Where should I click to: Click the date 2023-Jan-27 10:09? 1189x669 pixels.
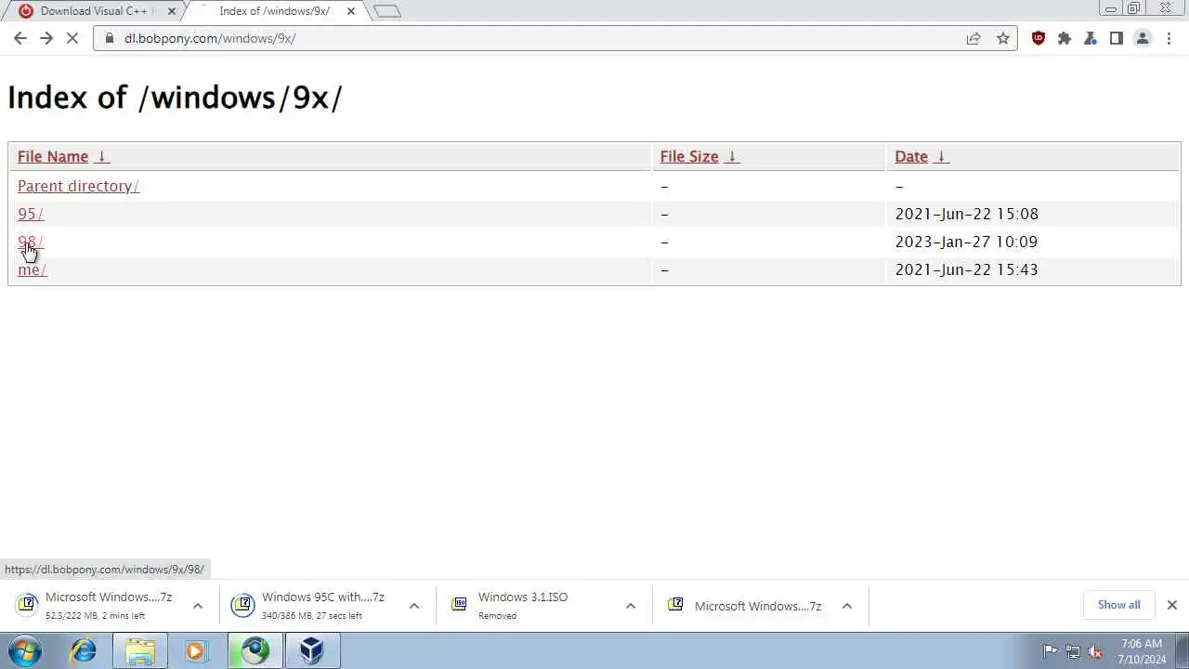point(966,242)
